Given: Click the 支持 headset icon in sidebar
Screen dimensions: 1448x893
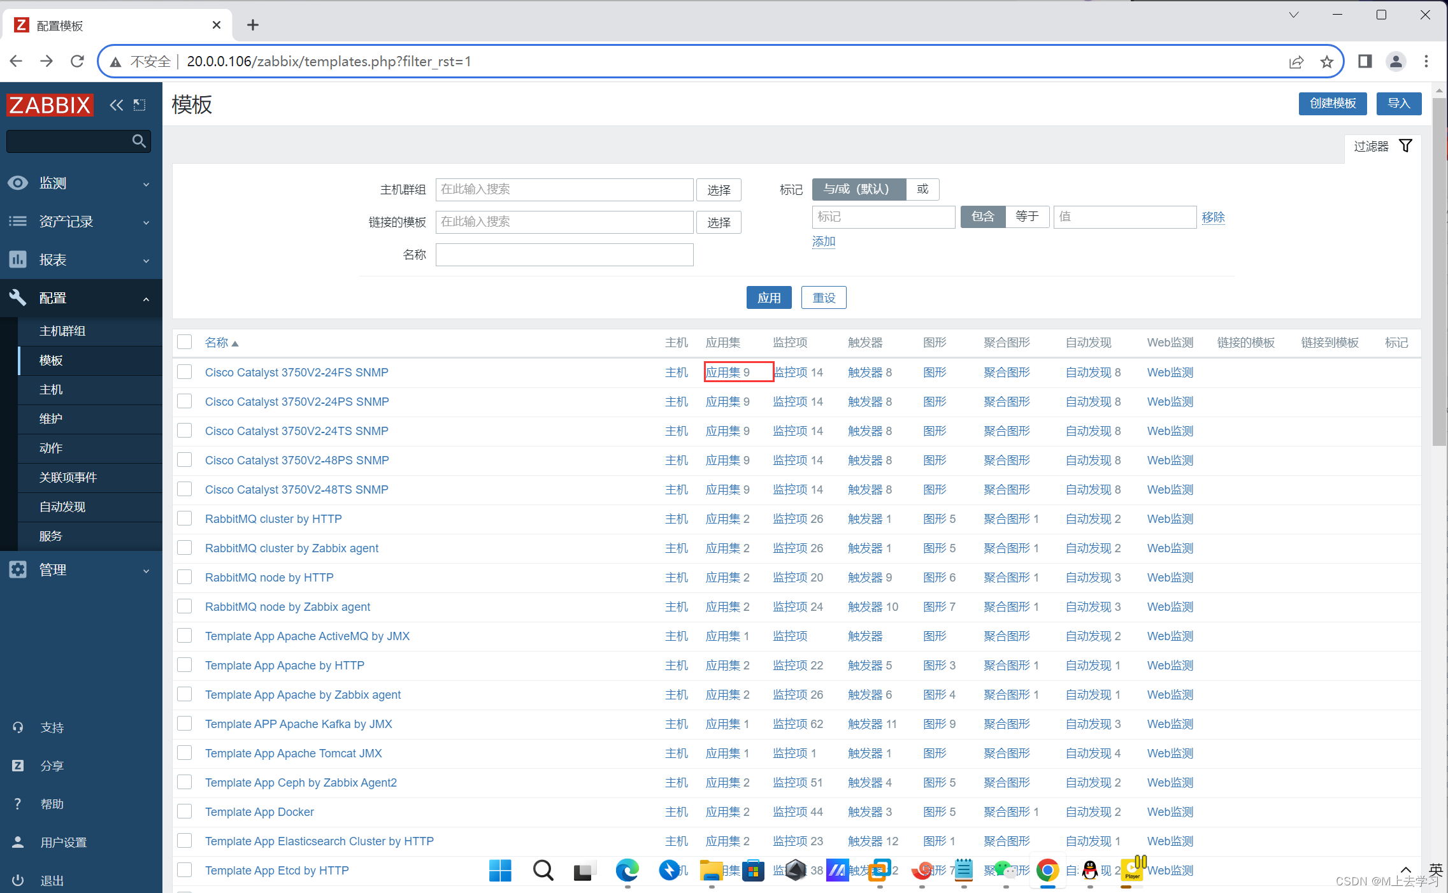Looking at the screenshot, I should 18,727.
